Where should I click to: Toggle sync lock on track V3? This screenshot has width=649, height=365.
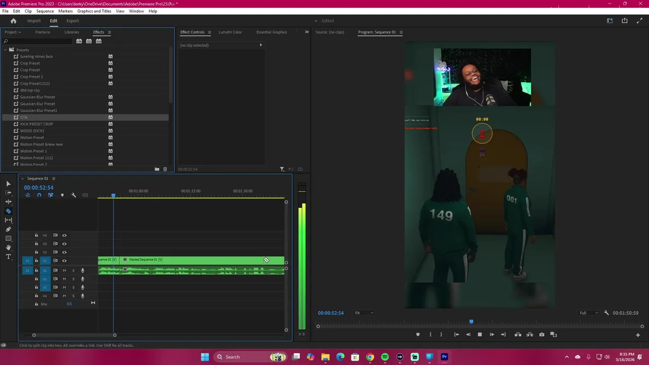[55, 243]
